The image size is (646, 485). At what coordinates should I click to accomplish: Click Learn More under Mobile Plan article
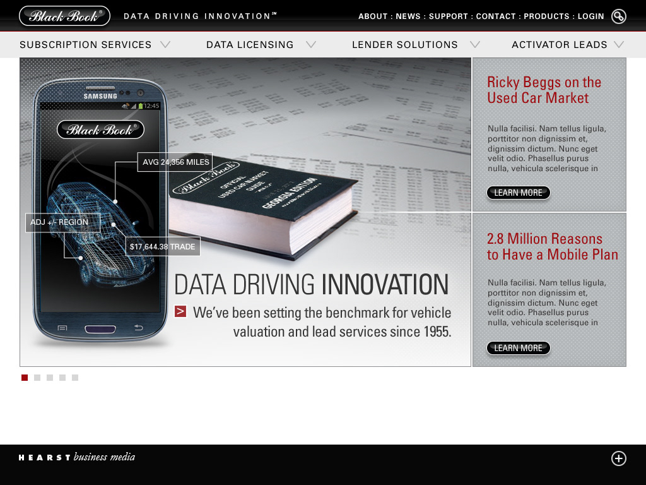(519, 348)
